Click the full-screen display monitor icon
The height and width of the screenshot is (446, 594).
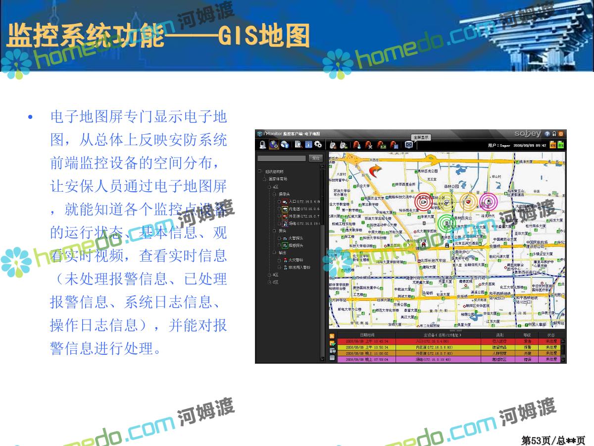click(x=408, y=145)
